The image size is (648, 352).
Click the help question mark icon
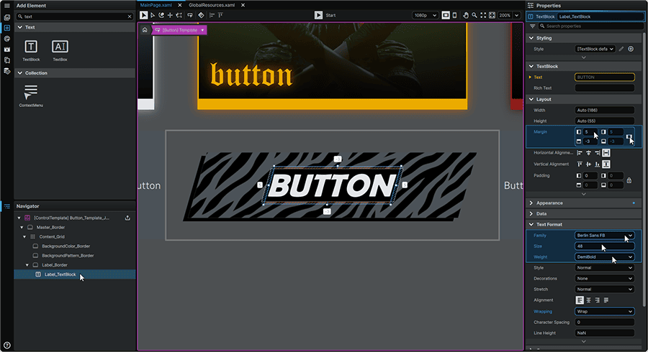6,346
